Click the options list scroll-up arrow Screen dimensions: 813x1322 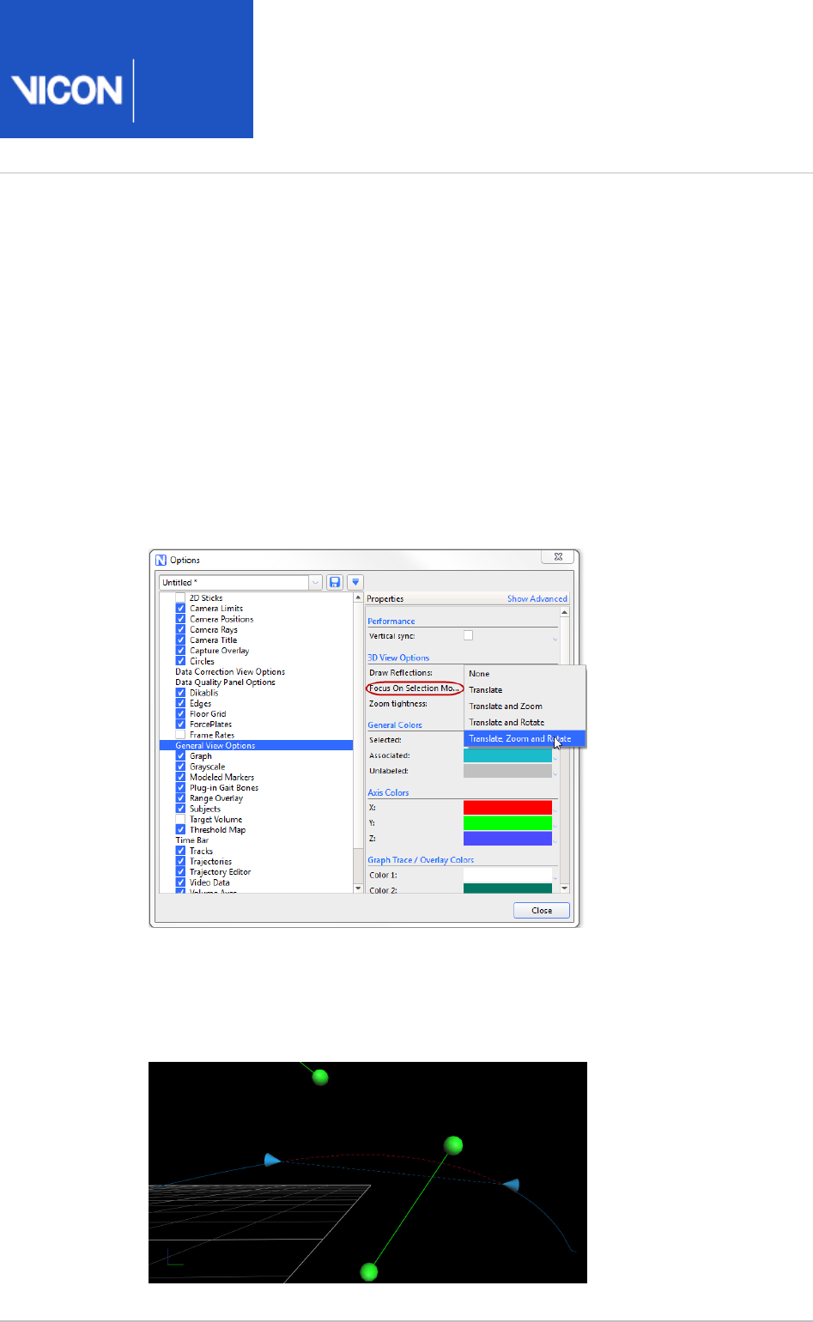[x=358, y=597]
